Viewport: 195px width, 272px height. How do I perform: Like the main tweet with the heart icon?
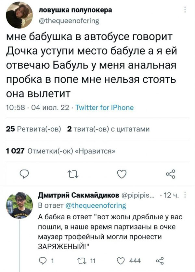122,174
